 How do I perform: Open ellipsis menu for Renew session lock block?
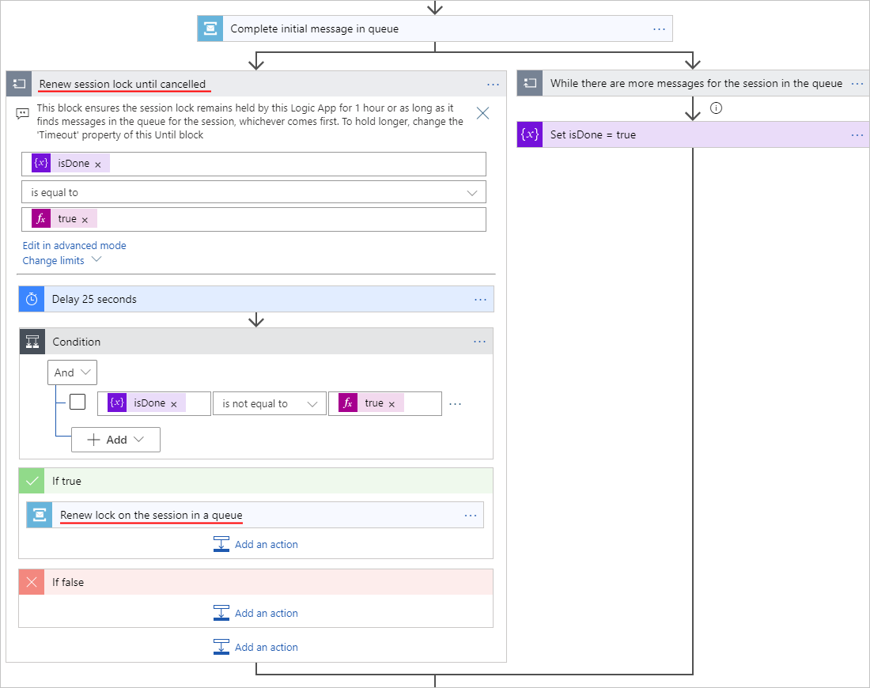(493, 84)
